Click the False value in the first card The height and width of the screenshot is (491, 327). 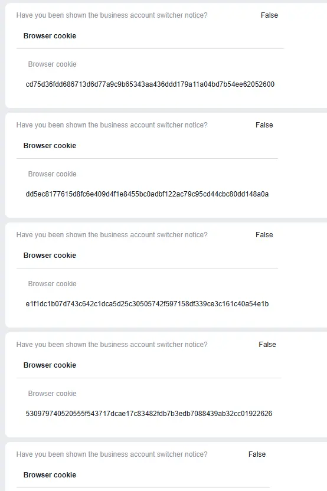click(269, 15)
